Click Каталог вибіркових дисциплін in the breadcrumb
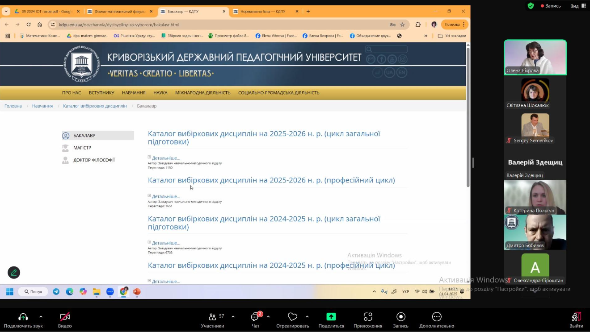 pyautogui.click(x=95, y=106)
